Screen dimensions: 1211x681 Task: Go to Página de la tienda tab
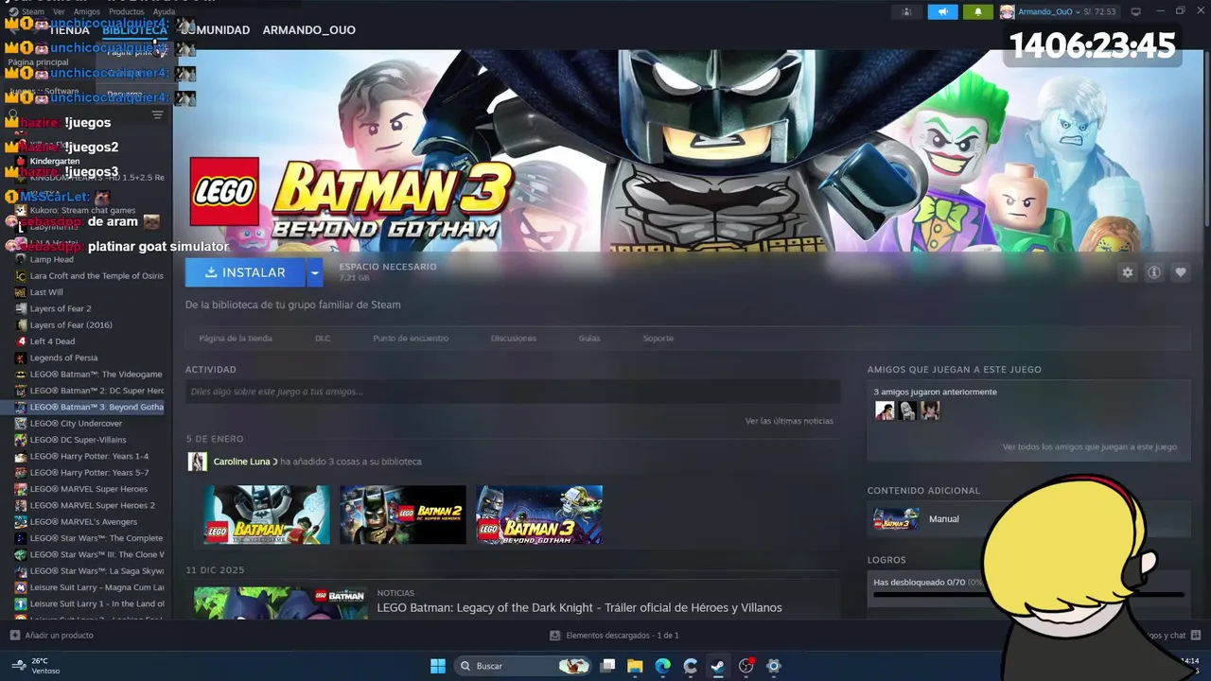coord(236,338)
